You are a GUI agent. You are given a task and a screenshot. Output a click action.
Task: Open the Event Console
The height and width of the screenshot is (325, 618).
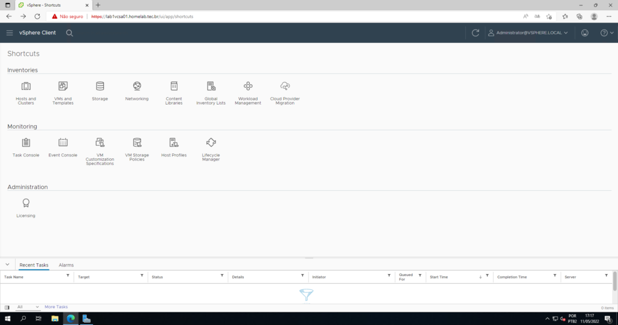point(63,147)
